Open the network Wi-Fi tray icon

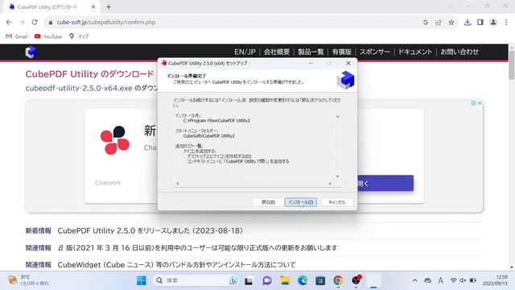(453, 280)
